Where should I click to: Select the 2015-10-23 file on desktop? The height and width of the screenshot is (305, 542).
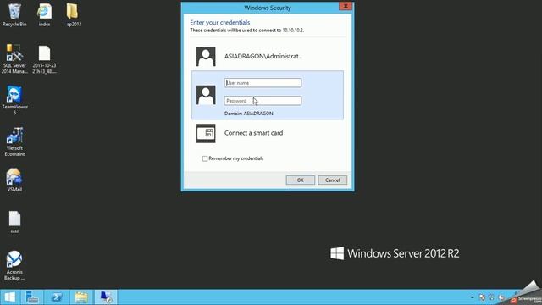pyautogui.click(x=44, y=59)
